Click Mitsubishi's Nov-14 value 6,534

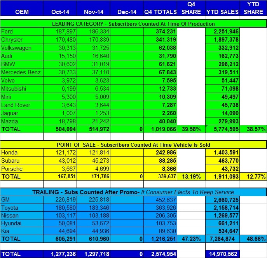click(94, 89)
